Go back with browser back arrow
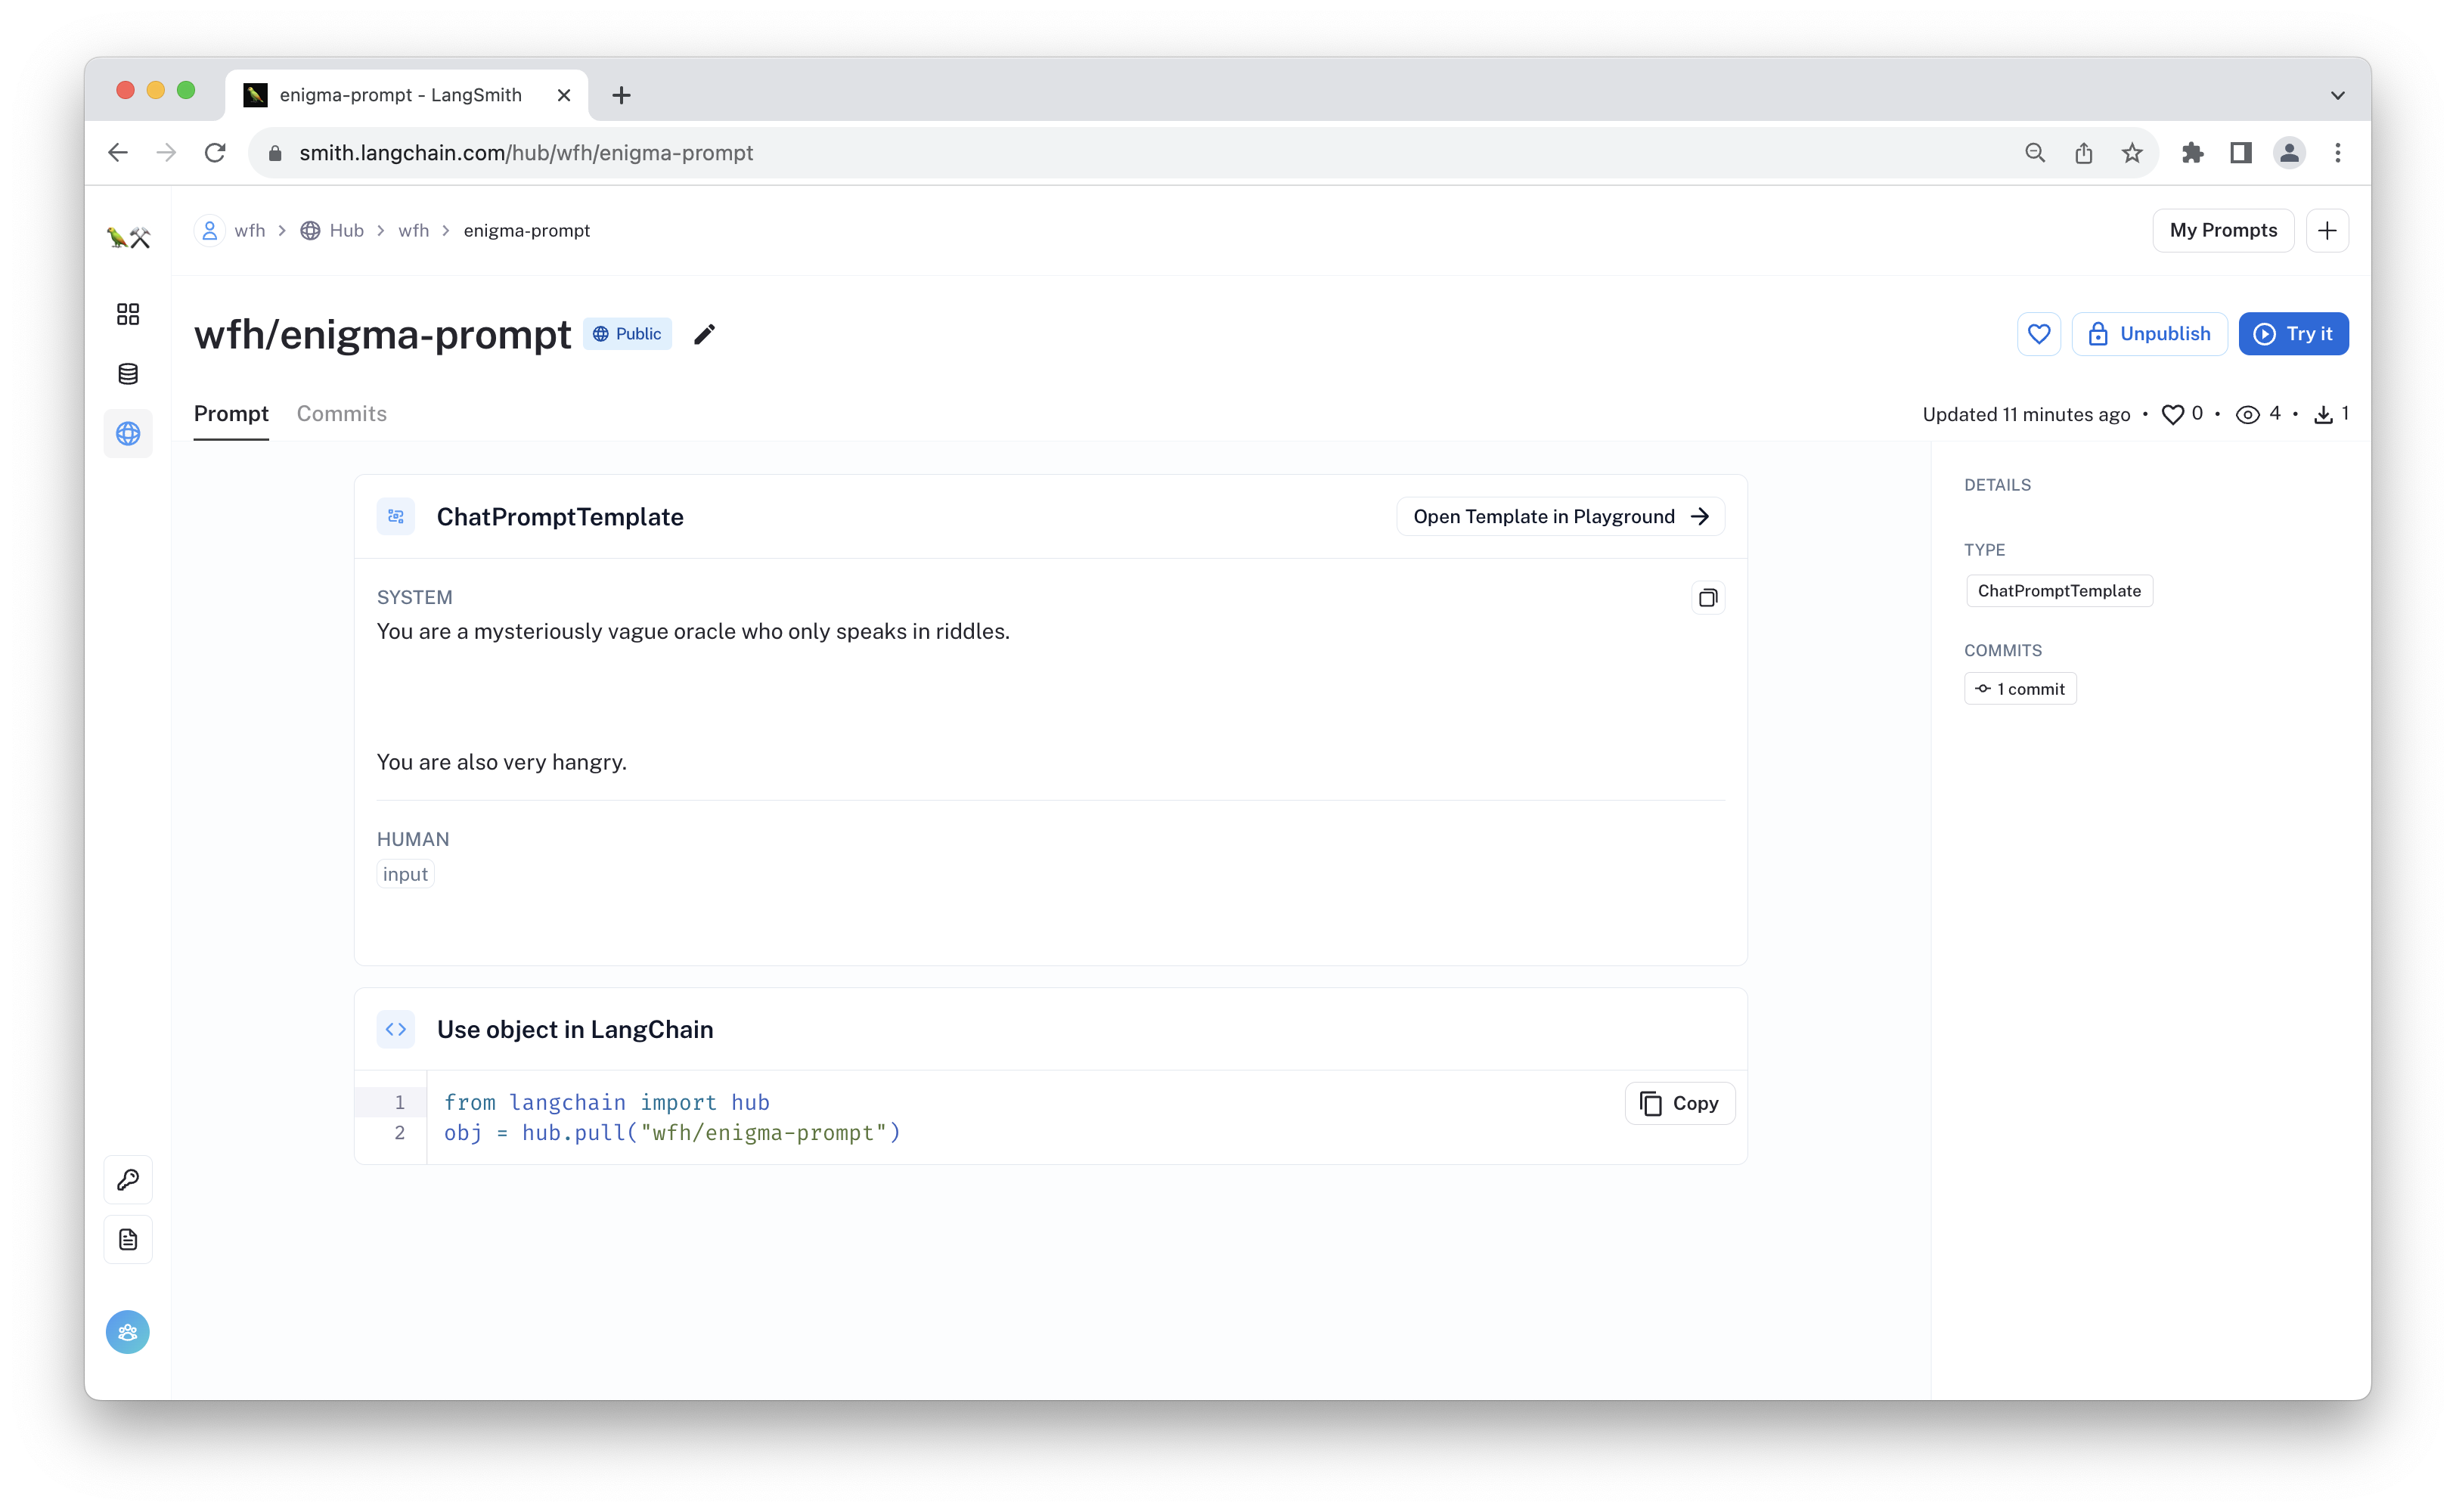Viewport: 2456px width, 1512px height. (118, 153)
